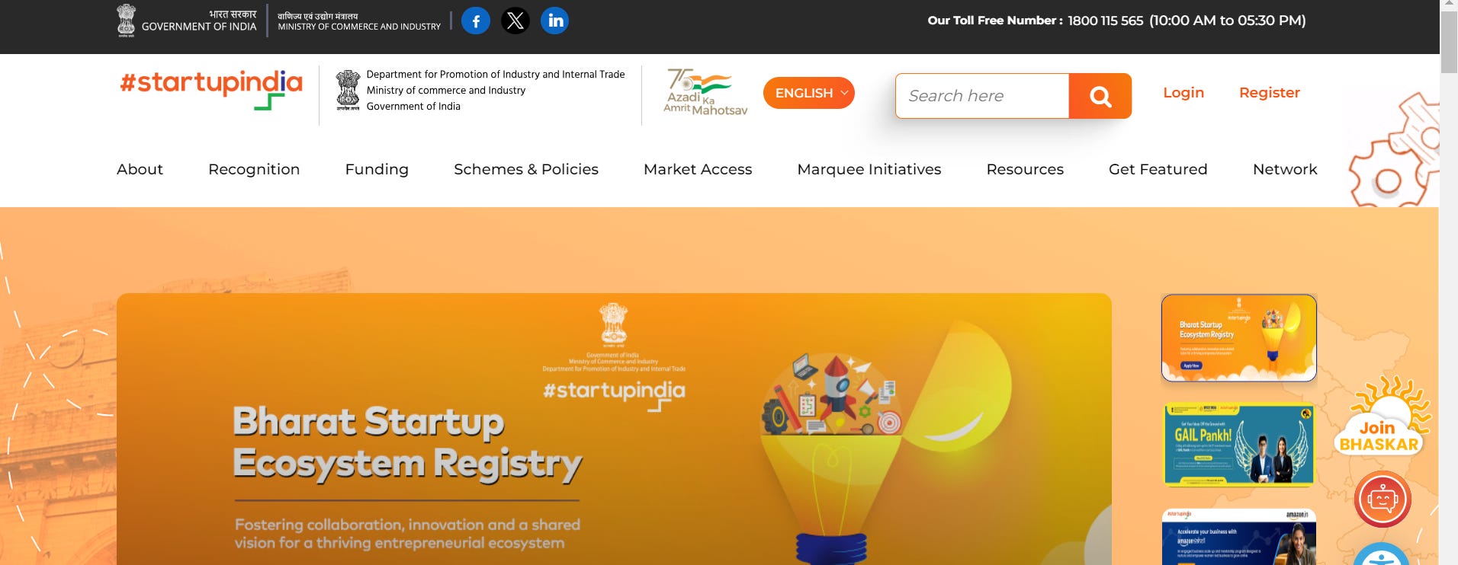Select the GAIL Pankh banner thumbnail
1458x565 pixels.
click(1239, 445)
